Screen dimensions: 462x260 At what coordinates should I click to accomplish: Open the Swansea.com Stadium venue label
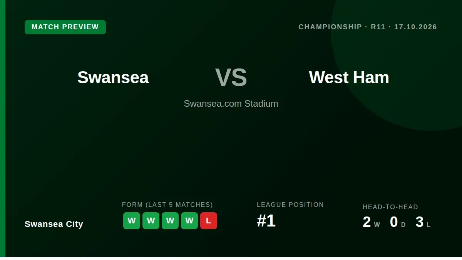pos(231,104)
